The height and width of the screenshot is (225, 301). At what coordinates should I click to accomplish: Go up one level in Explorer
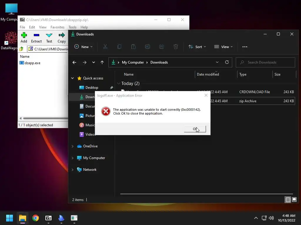point(102,62)
